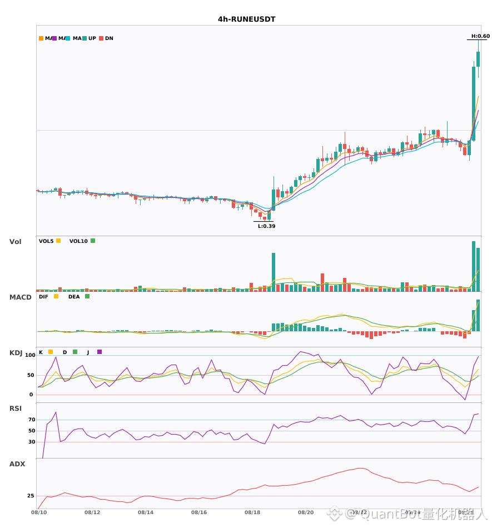Click the yellow DIF swatch
This screenshot has width=492, height=528.
tap(56, 296)
